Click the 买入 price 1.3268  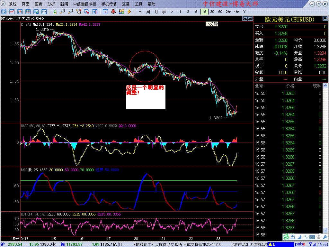(x=281, y=33)
